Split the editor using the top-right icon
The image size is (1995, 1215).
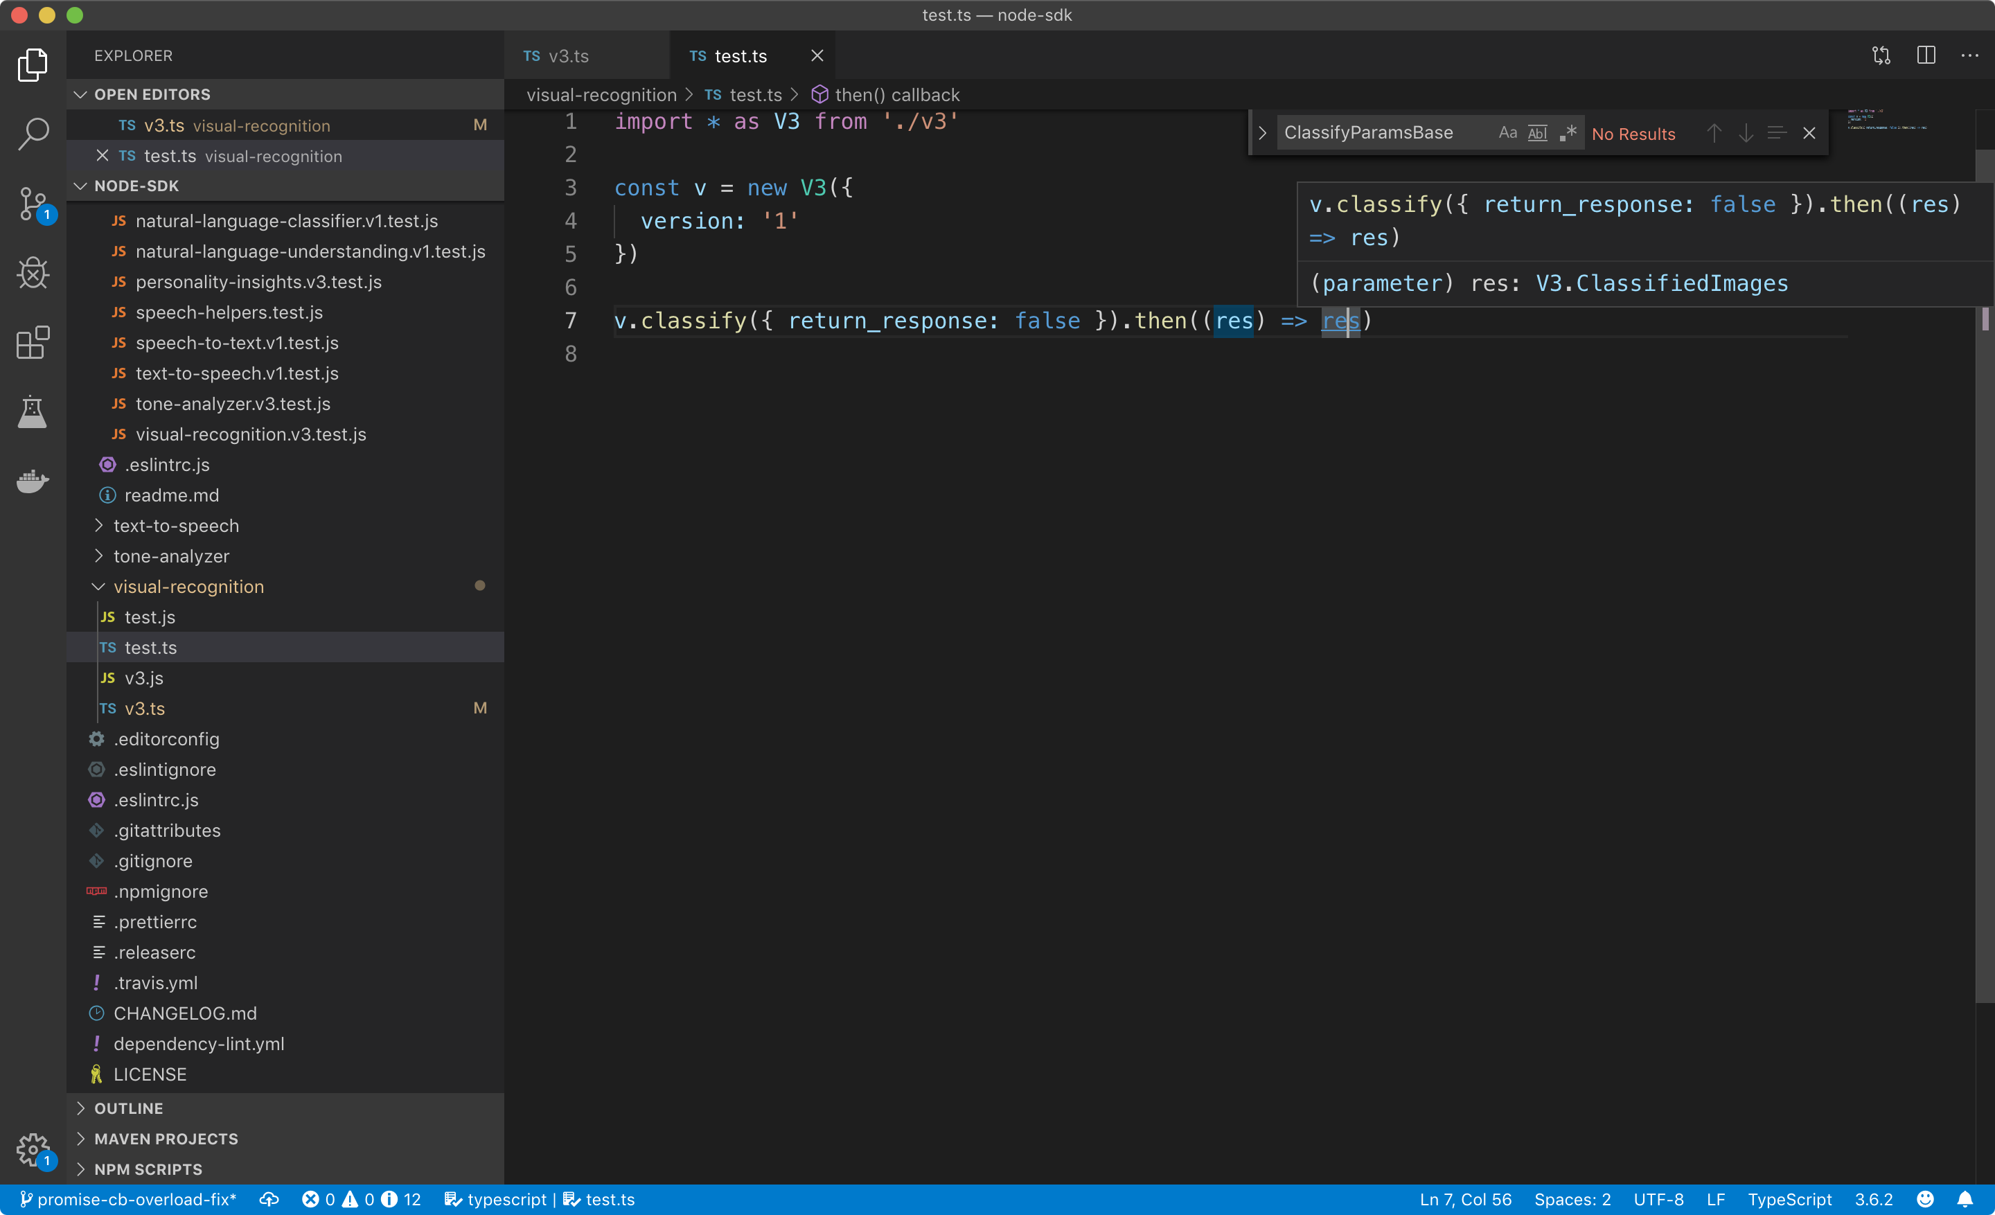[1926, 55]
